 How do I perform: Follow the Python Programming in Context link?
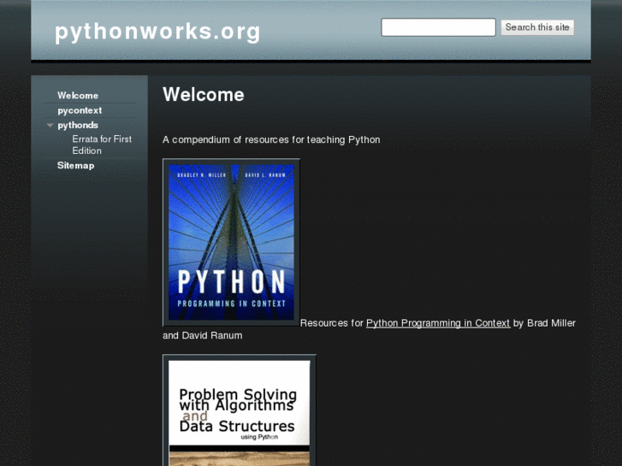(437, 323)
